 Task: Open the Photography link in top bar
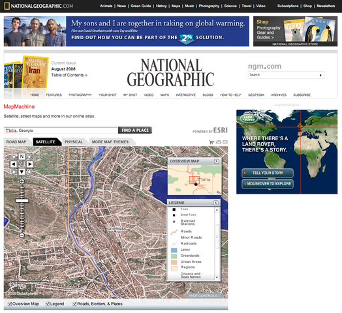pyautogui.click(x=209, y=6)
